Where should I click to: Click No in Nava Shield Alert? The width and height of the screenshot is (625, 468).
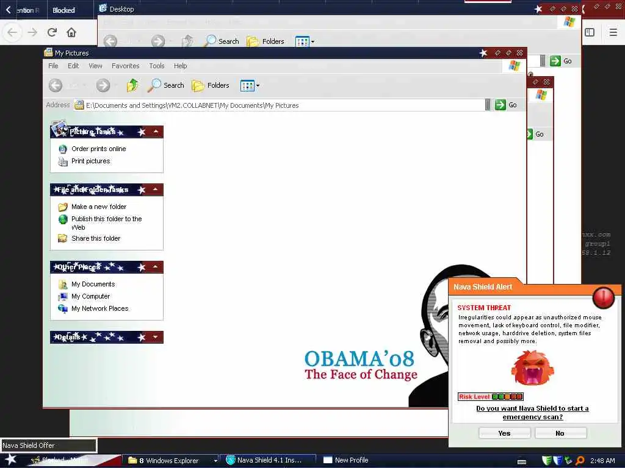(x=560, y=433)
